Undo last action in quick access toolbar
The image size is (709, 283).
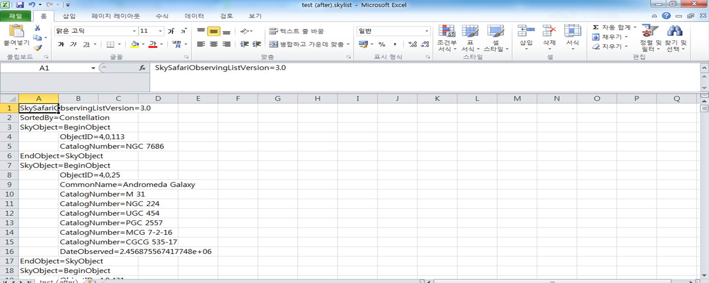32,5
